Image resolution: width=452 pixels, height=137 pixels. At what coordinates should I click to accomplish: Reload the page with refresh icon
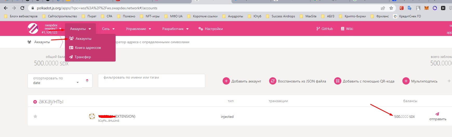22,8
